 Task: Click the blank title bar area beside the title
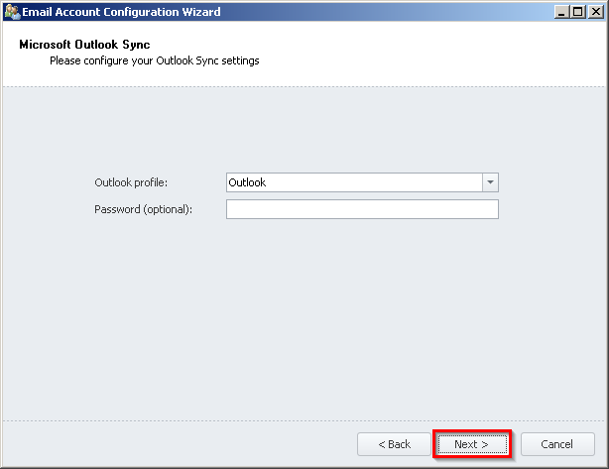pos(397,12)
